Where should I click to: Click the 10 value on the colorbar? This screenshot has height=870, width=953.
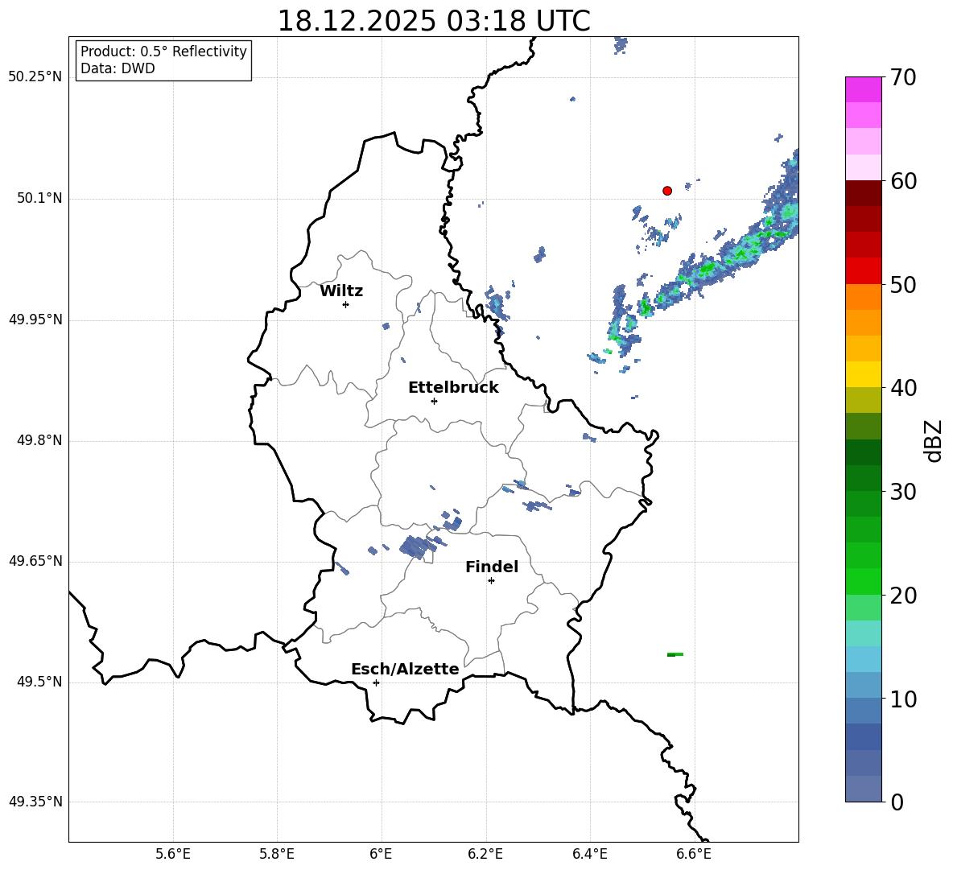(903, 699)
